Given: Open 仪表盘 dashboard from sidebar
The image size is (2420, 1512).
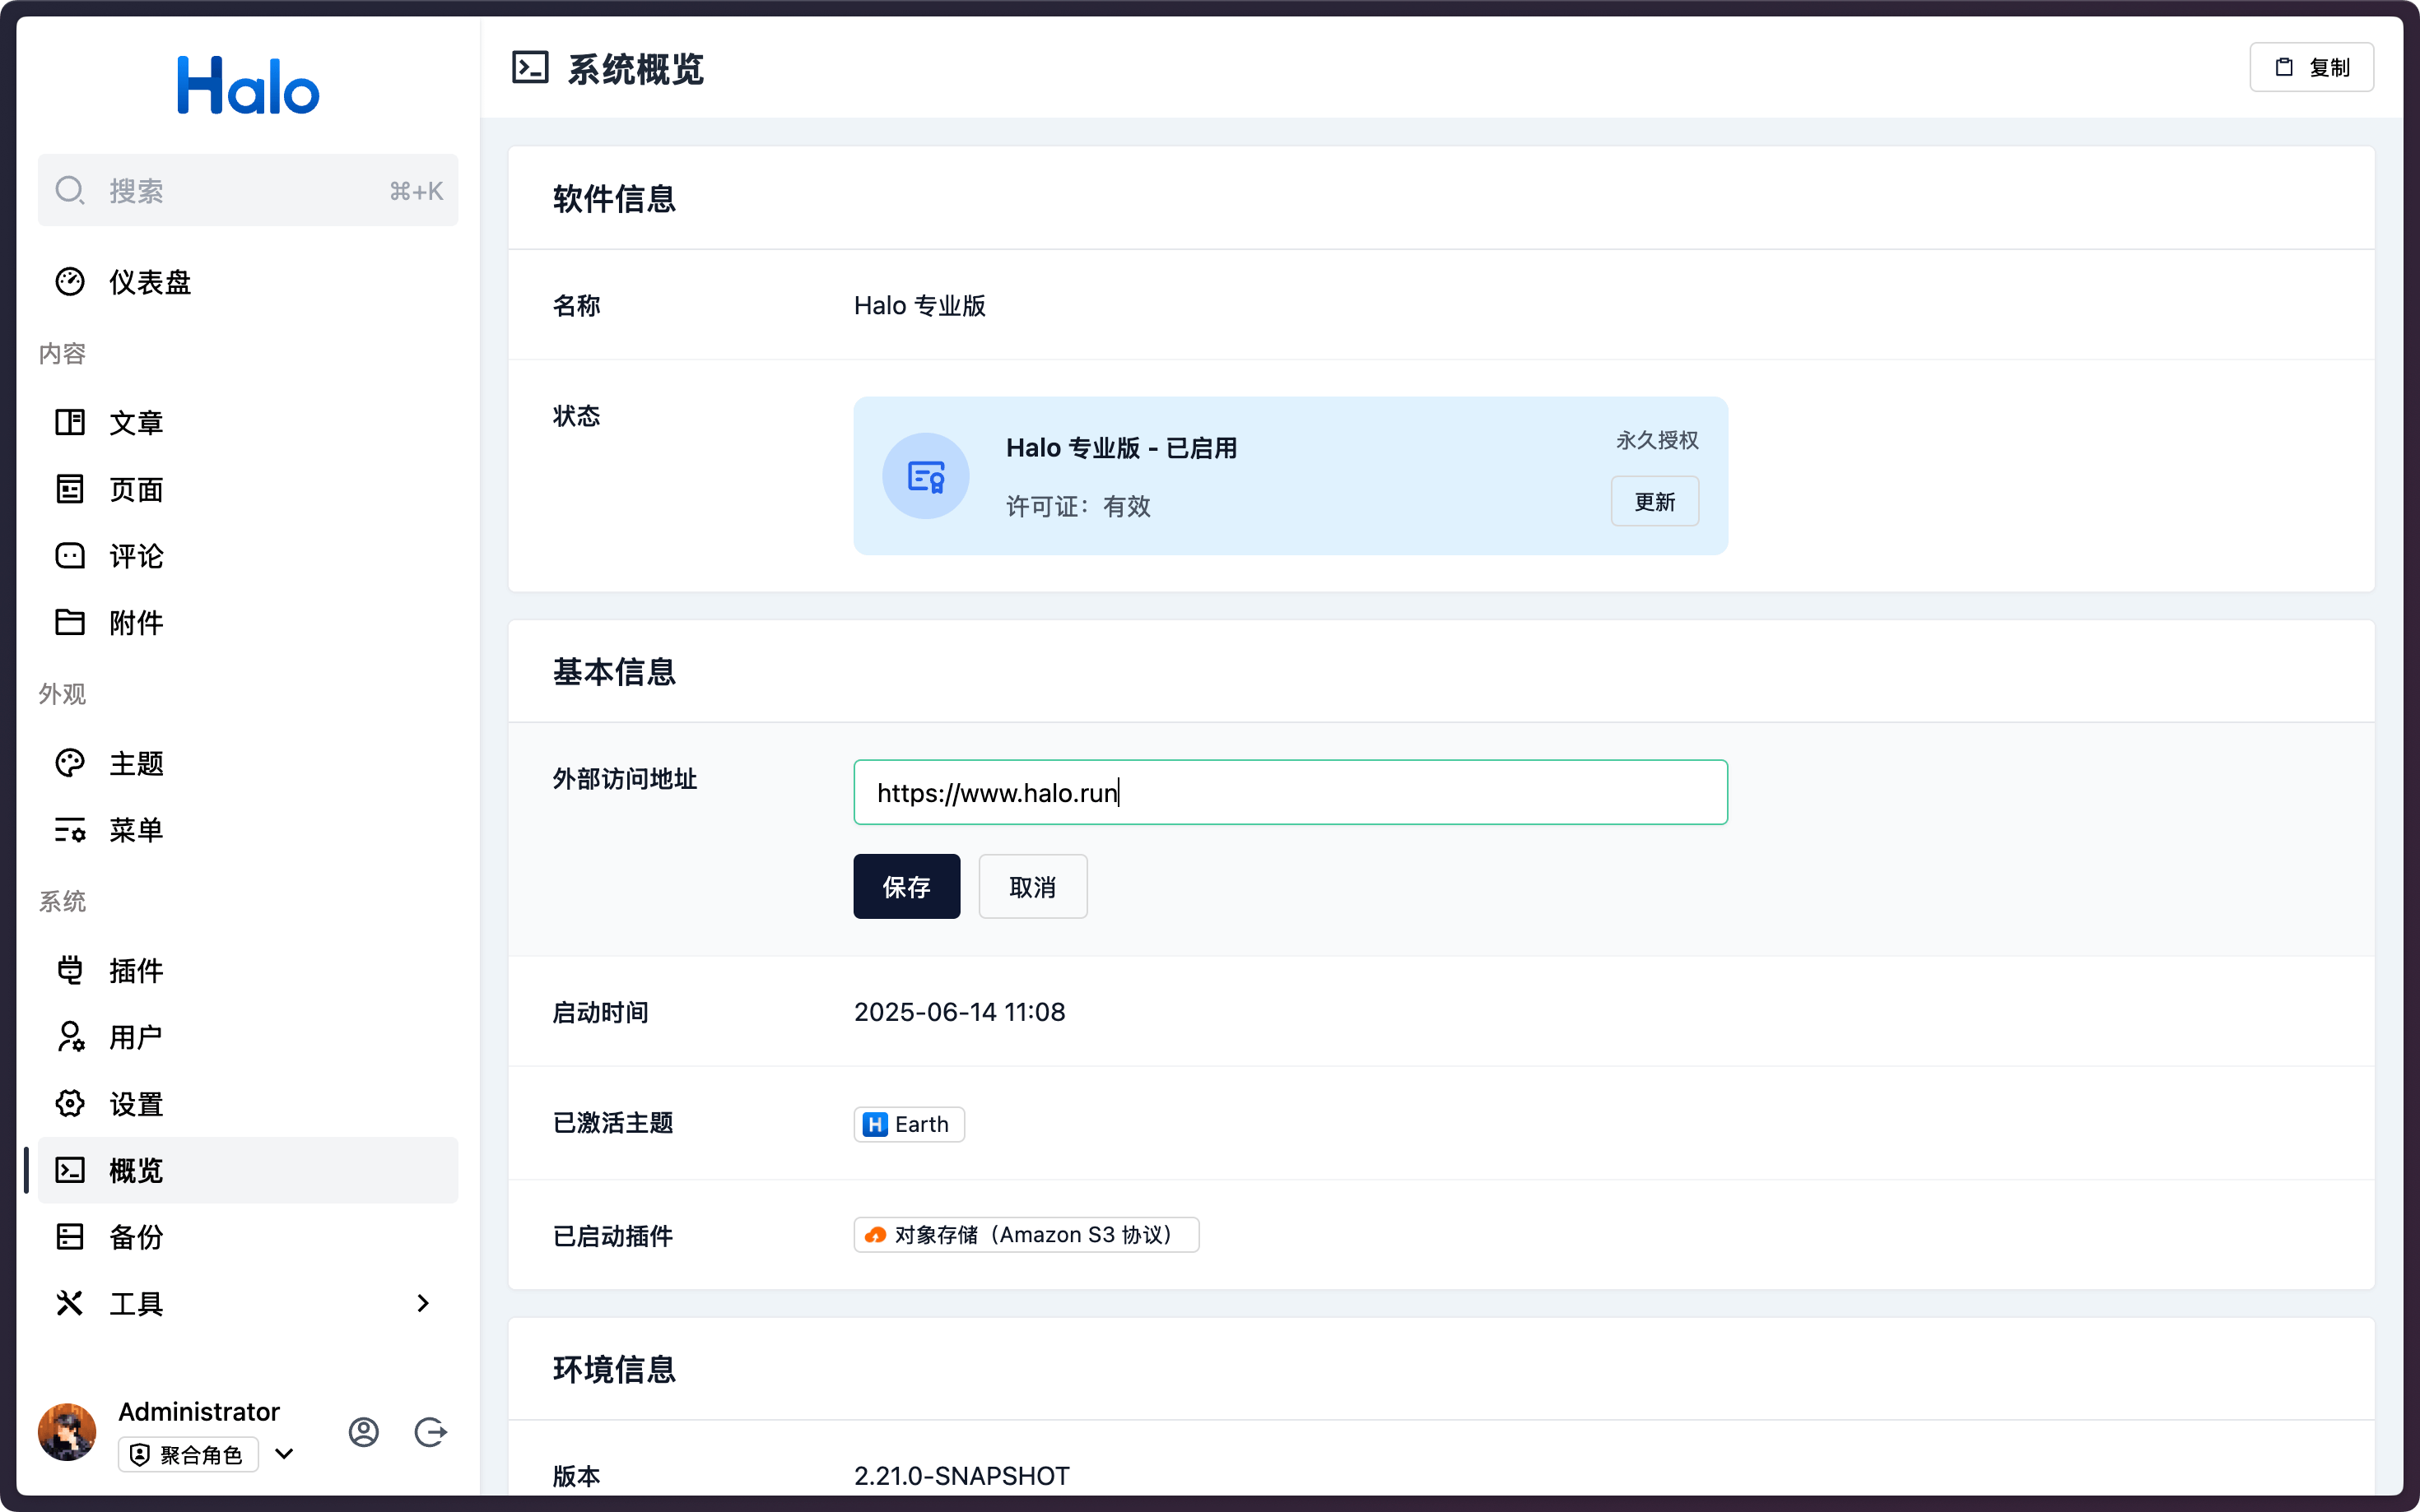Looking at the screenshot, I should click(150, 282).
